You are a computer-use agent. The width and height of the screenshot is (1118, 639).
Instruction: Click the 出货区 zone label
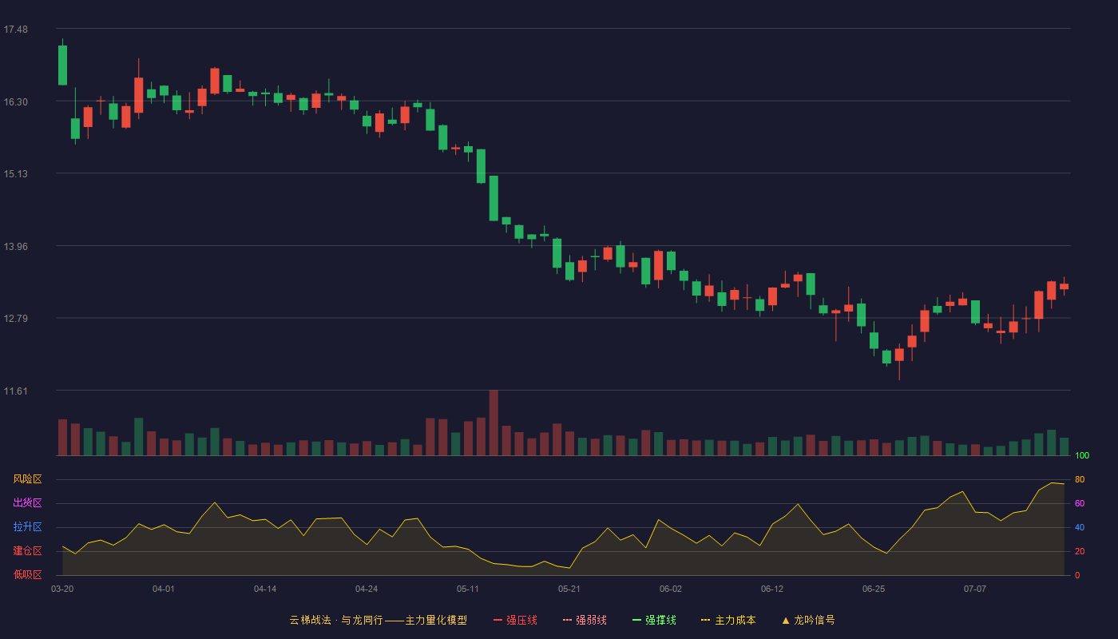click(28, 503)
